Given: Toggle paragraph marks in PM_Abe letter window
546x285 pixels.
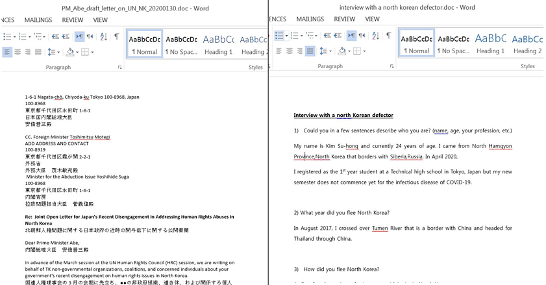Looking at the screenshot, I should tap(117, 36).
